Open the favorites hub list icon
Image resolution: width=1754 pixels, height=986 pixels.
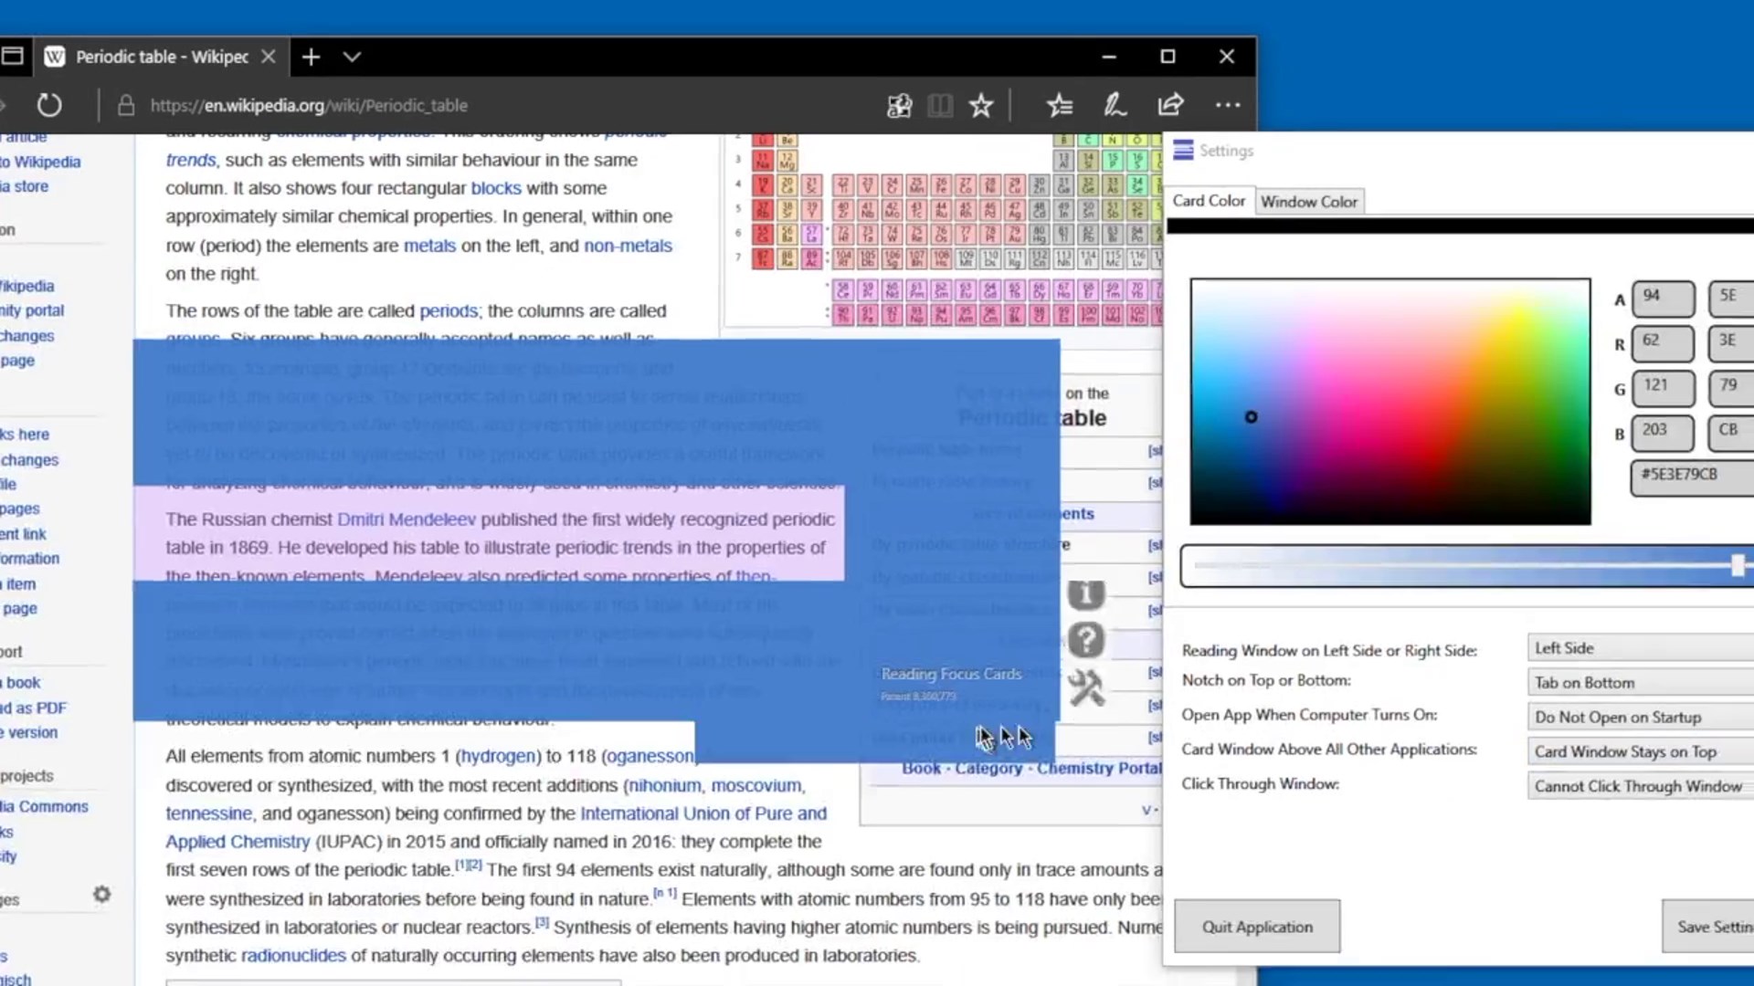[x=1060, y=106]
